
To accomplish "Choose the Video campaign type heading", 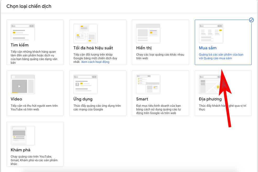I will point(16,99).
